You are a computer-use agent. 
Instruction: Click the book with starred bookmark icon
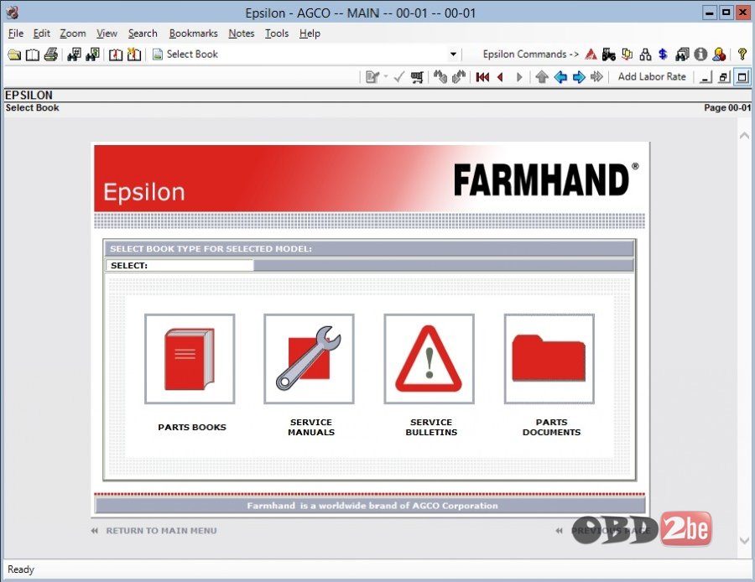pyautogui.click(x=134, y=55)
